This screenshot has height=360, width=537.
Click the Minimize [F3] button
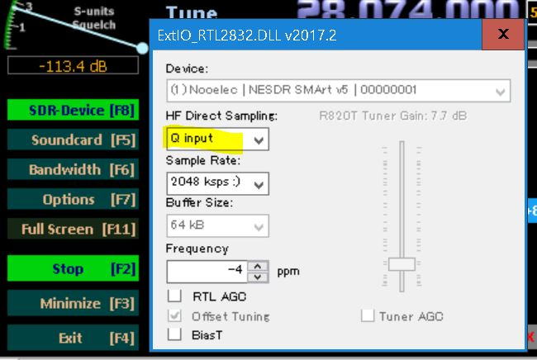click(73, 303)
